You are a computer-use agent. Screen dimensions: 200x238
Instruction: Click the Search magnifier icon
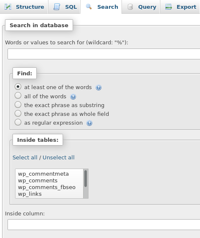pos(89,7)
